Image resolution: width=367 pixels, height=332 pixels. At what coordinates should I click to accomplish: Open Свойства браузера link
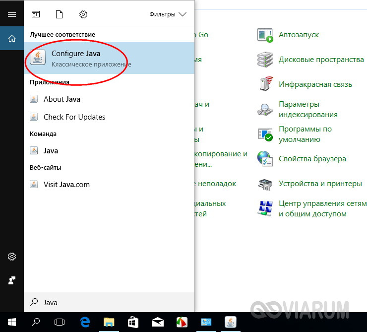click(312, 159)
